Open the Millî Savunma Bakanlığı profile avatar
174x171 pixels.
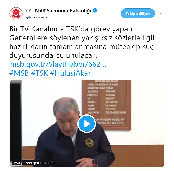pyautogui.click(x=16, y=14)
